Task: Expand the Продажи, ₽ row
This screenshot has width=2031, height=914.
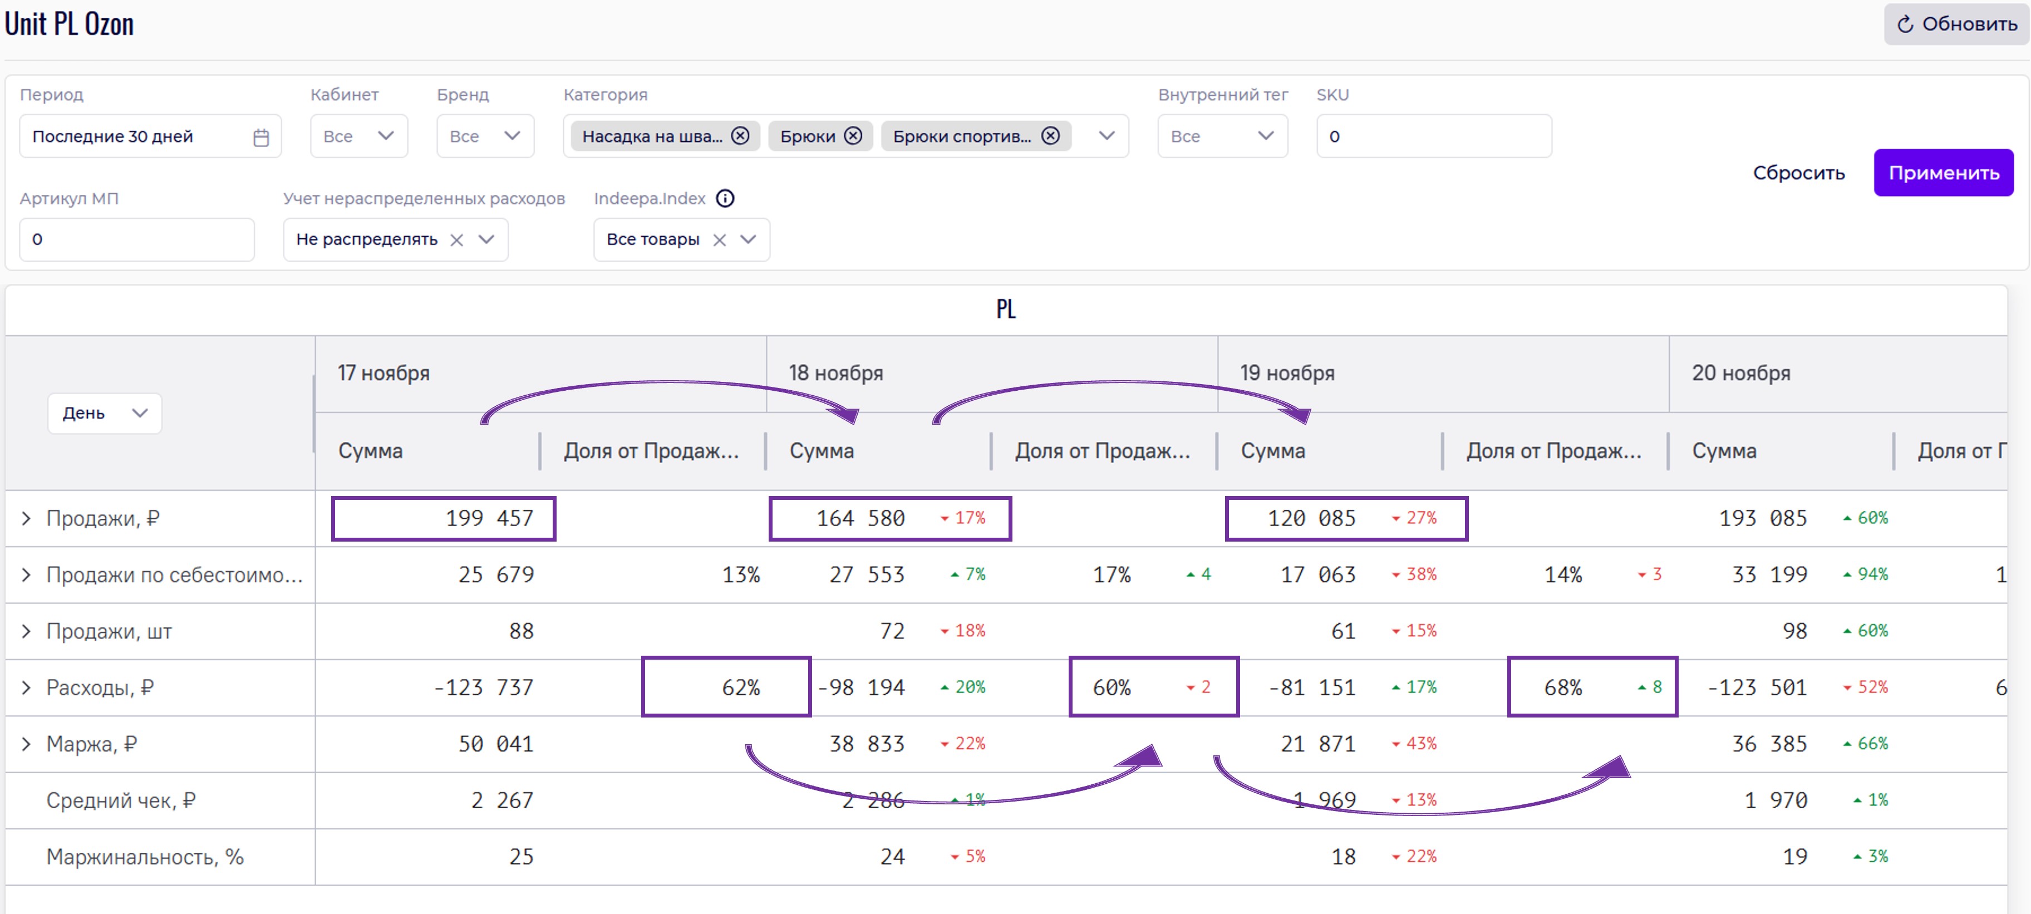Action: 26,518
